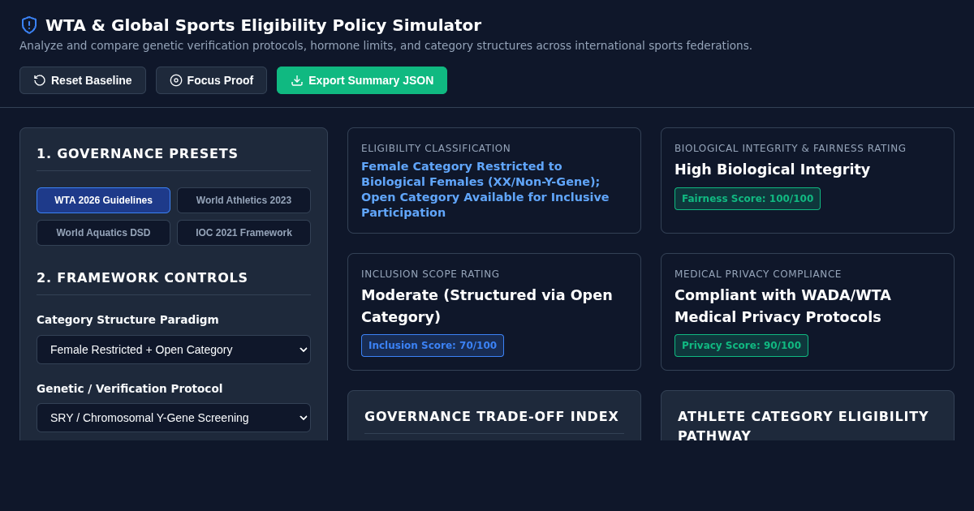Viewport: 974px width, 511px height.
Task: Click the subtitle describing genetic verification protocols
Action: tap(386, 45)
